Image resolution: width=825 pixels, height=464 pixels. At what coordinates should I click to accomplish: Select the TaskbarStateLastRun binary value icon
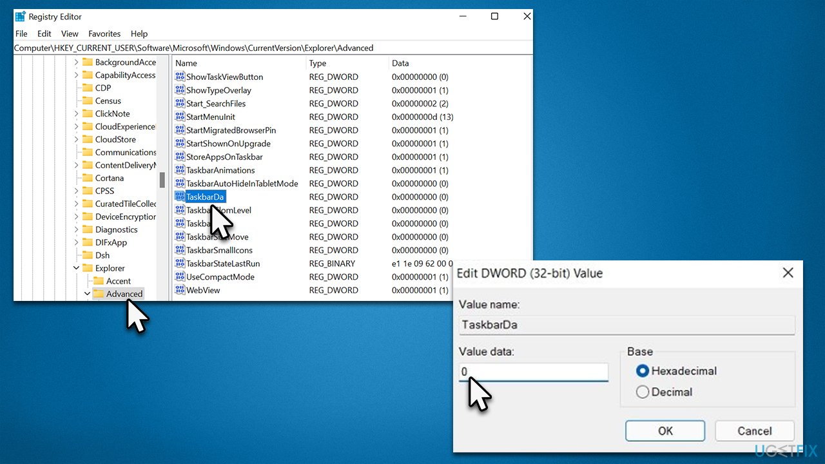tap(180, 264)
